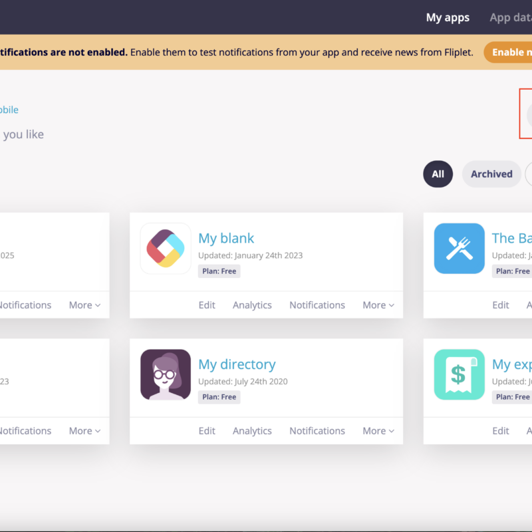Open App data in top navigation

[511, 17]
